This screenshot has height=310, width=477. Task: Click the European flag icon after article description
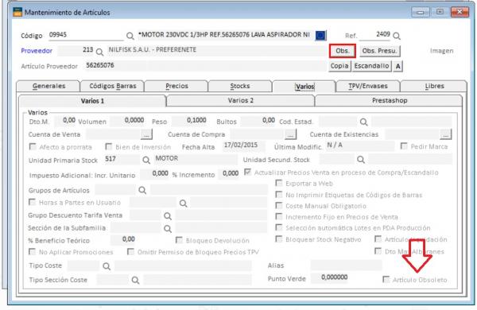point(320,36)
